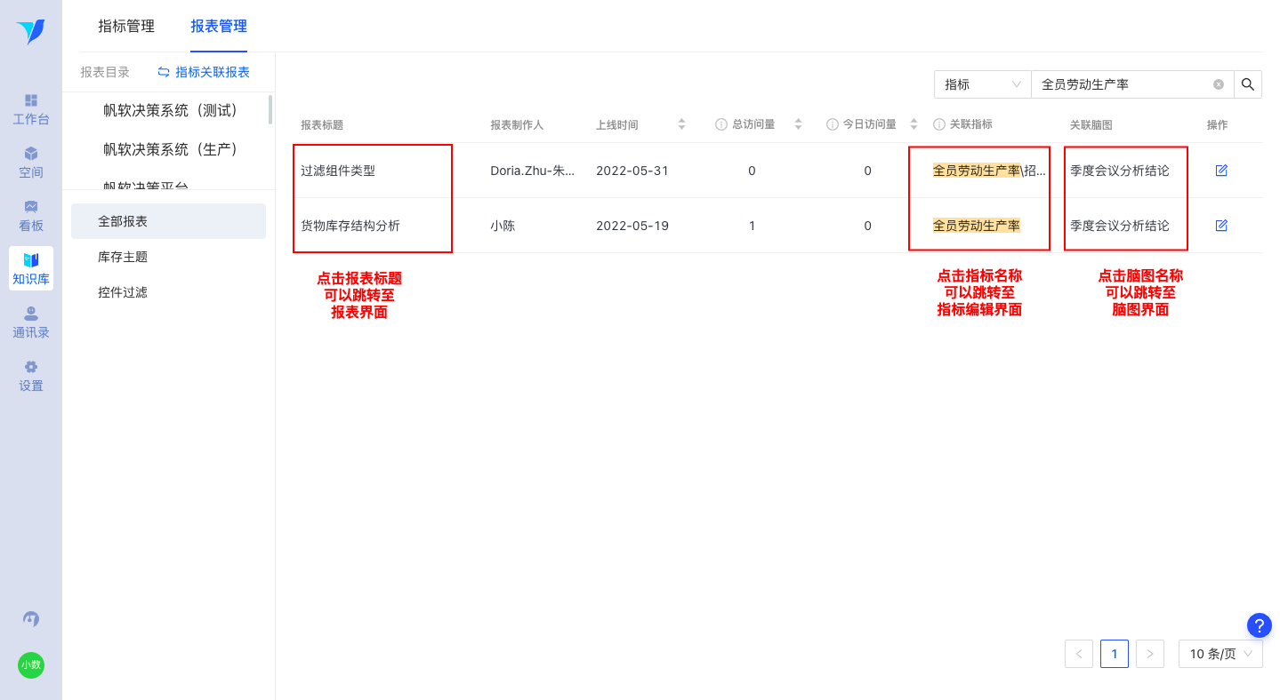This screenshot has width=1280, height=700.
Task: Edit the 货物库存结构分析 report row
Action: coord(1221,226)
